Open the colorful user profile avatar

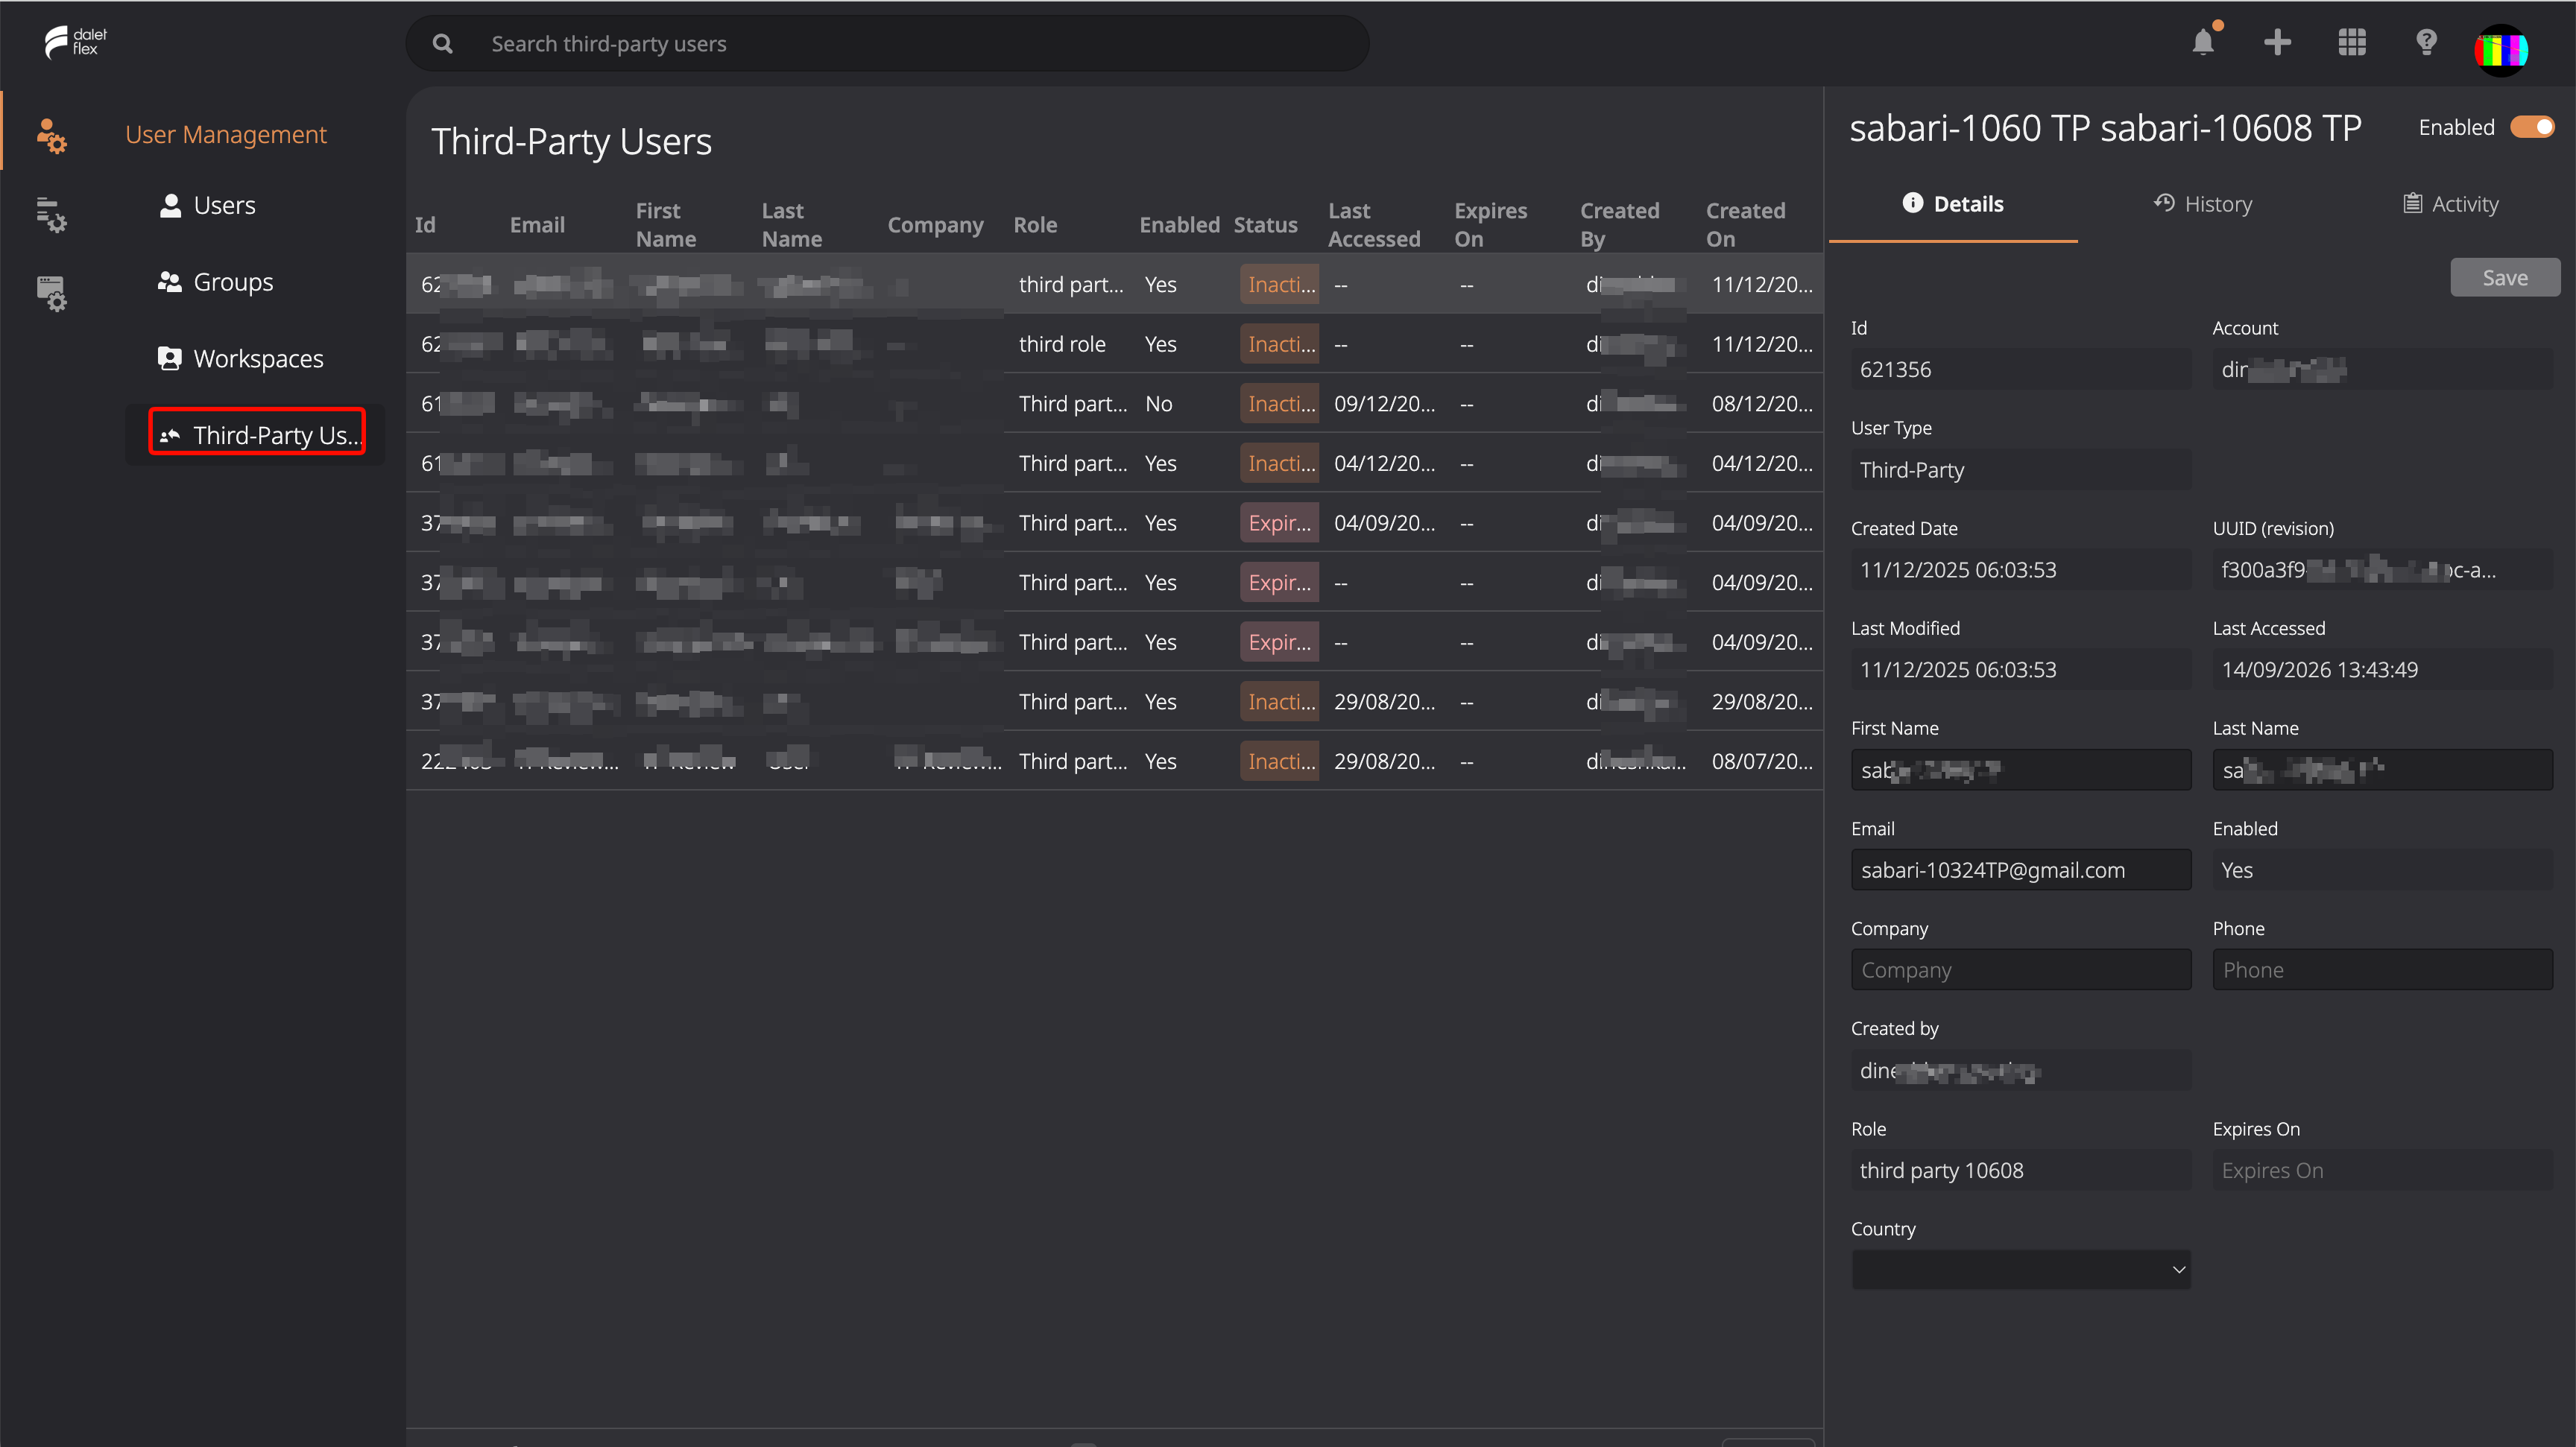[x=2501, y=48]
